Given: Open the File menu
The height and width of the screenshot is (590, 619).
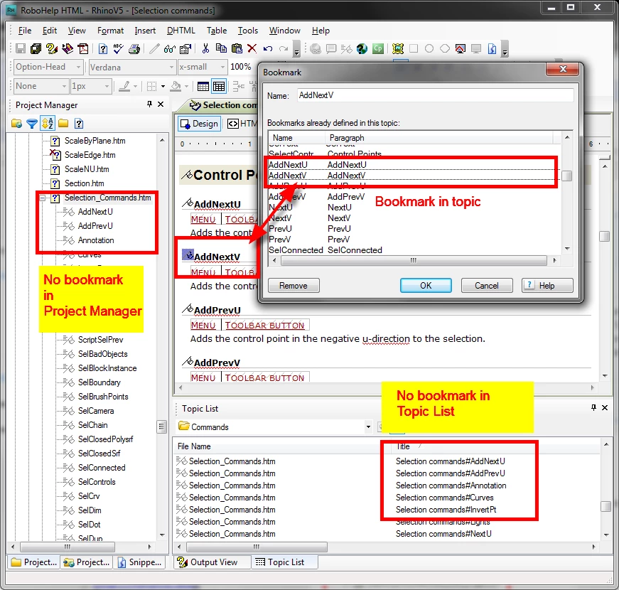Looking at the screenshot, I should click(x=24, y=31).
